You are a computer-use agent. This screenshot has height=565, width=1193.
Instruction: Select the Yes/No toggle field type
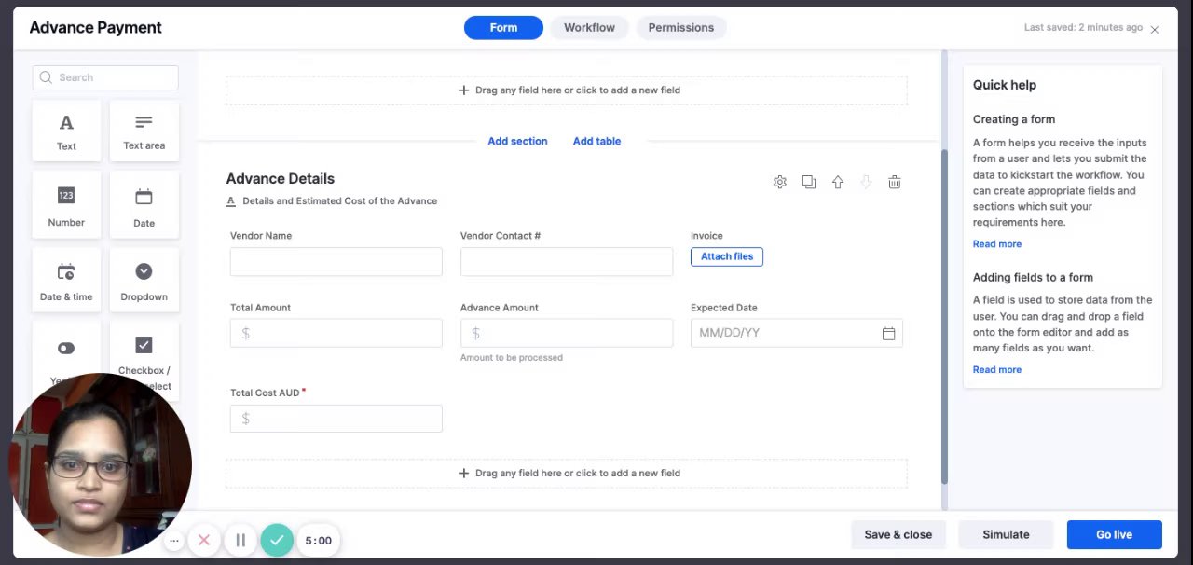[x=66, y=351]
